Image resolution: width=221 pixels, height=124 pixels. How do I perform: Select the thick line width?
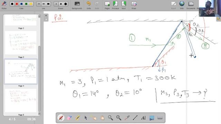click(x=48, y=4)
